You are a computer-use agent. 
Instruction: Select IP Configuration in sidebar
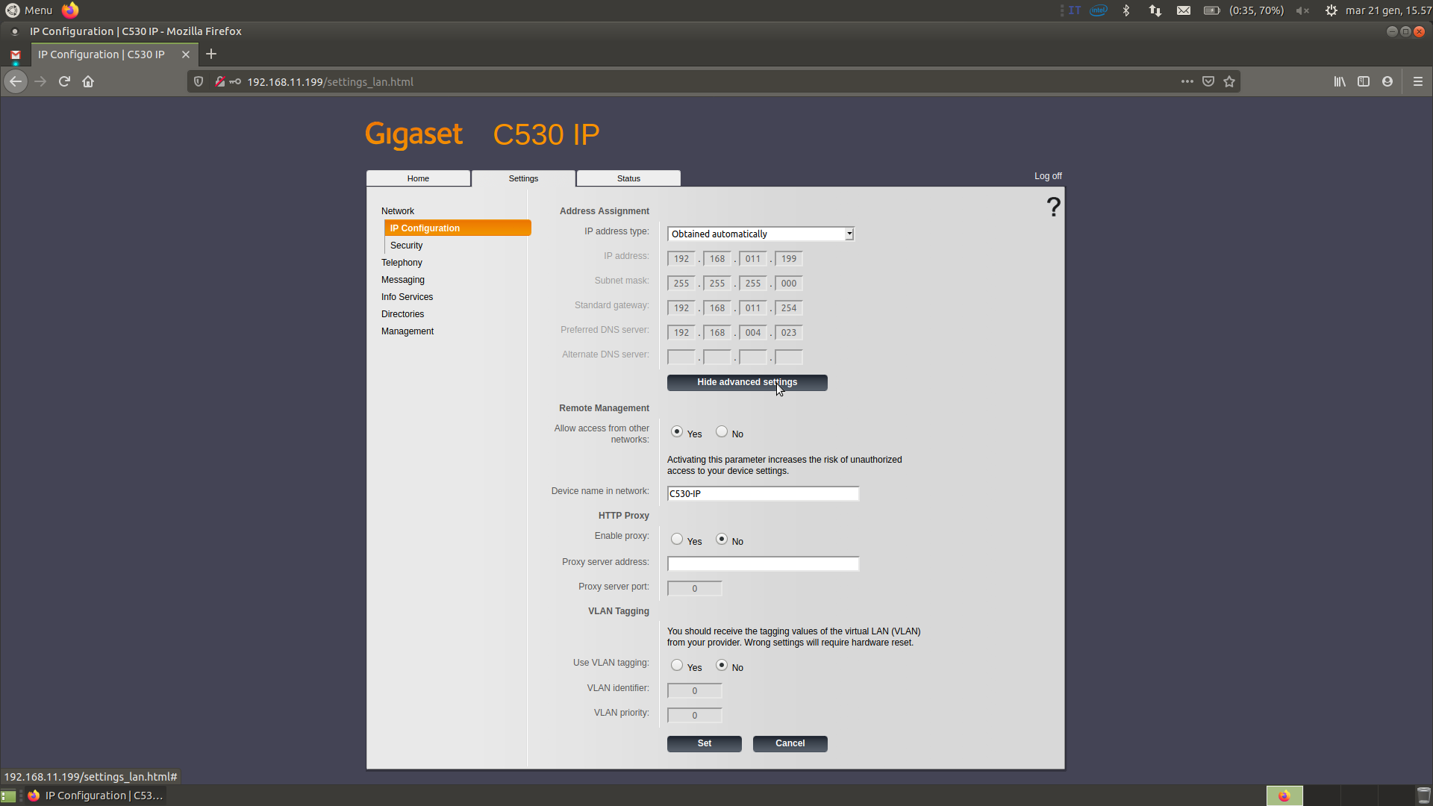tap(458, 228)
